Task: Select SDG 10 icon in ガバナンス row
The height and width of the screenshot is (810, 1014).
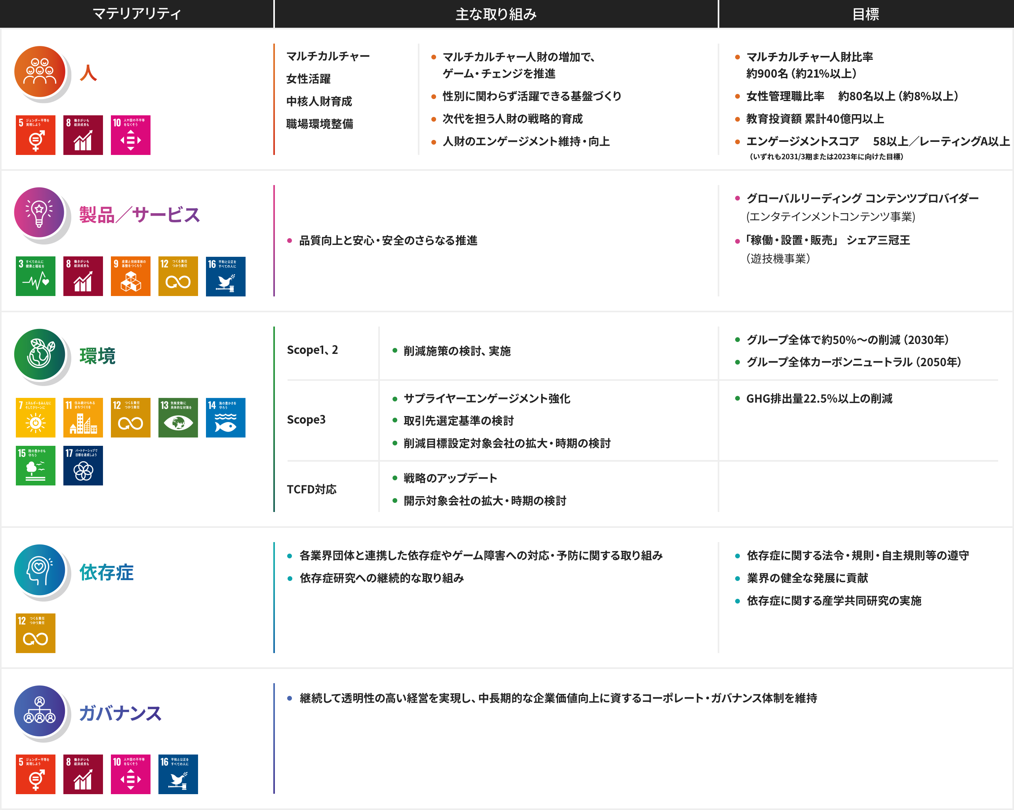Action: click(131, 774)
